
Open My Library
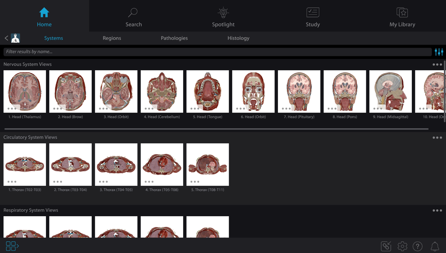[402, 16]
